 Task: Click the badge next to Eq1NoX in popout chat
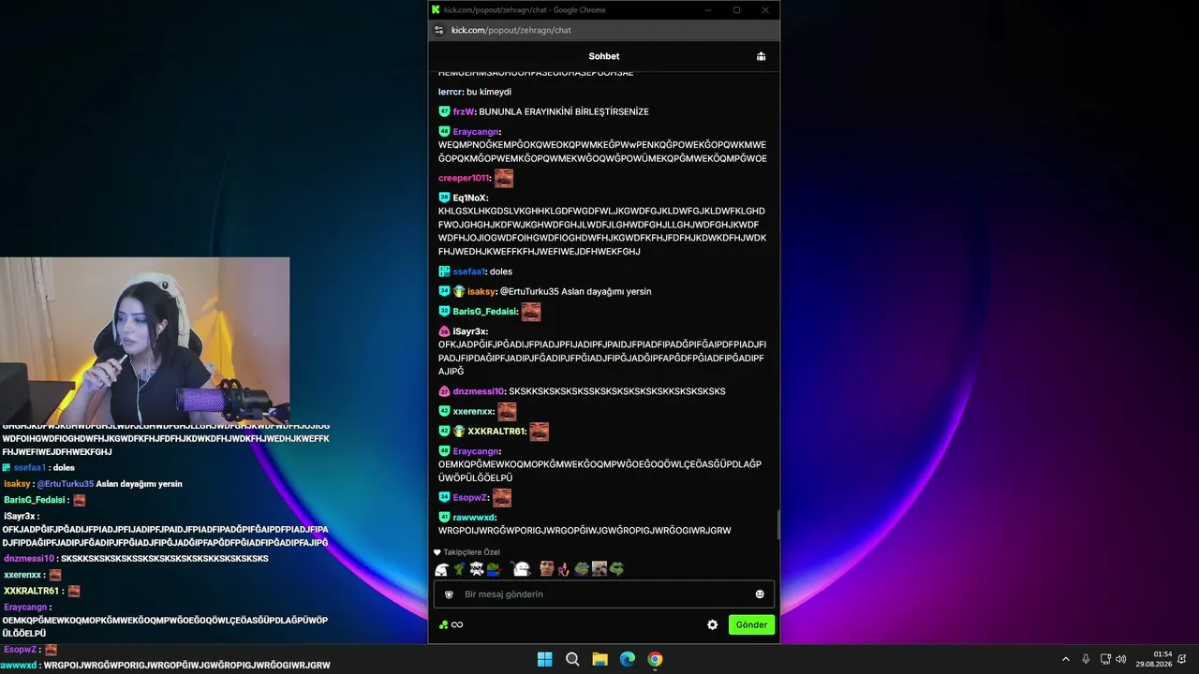point(444,198)
